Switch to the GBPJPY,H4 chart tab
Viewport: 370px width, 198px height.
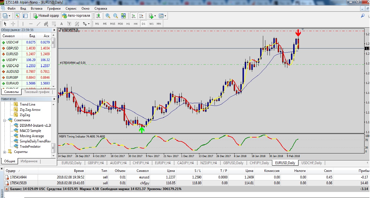[x=96, y=163]
